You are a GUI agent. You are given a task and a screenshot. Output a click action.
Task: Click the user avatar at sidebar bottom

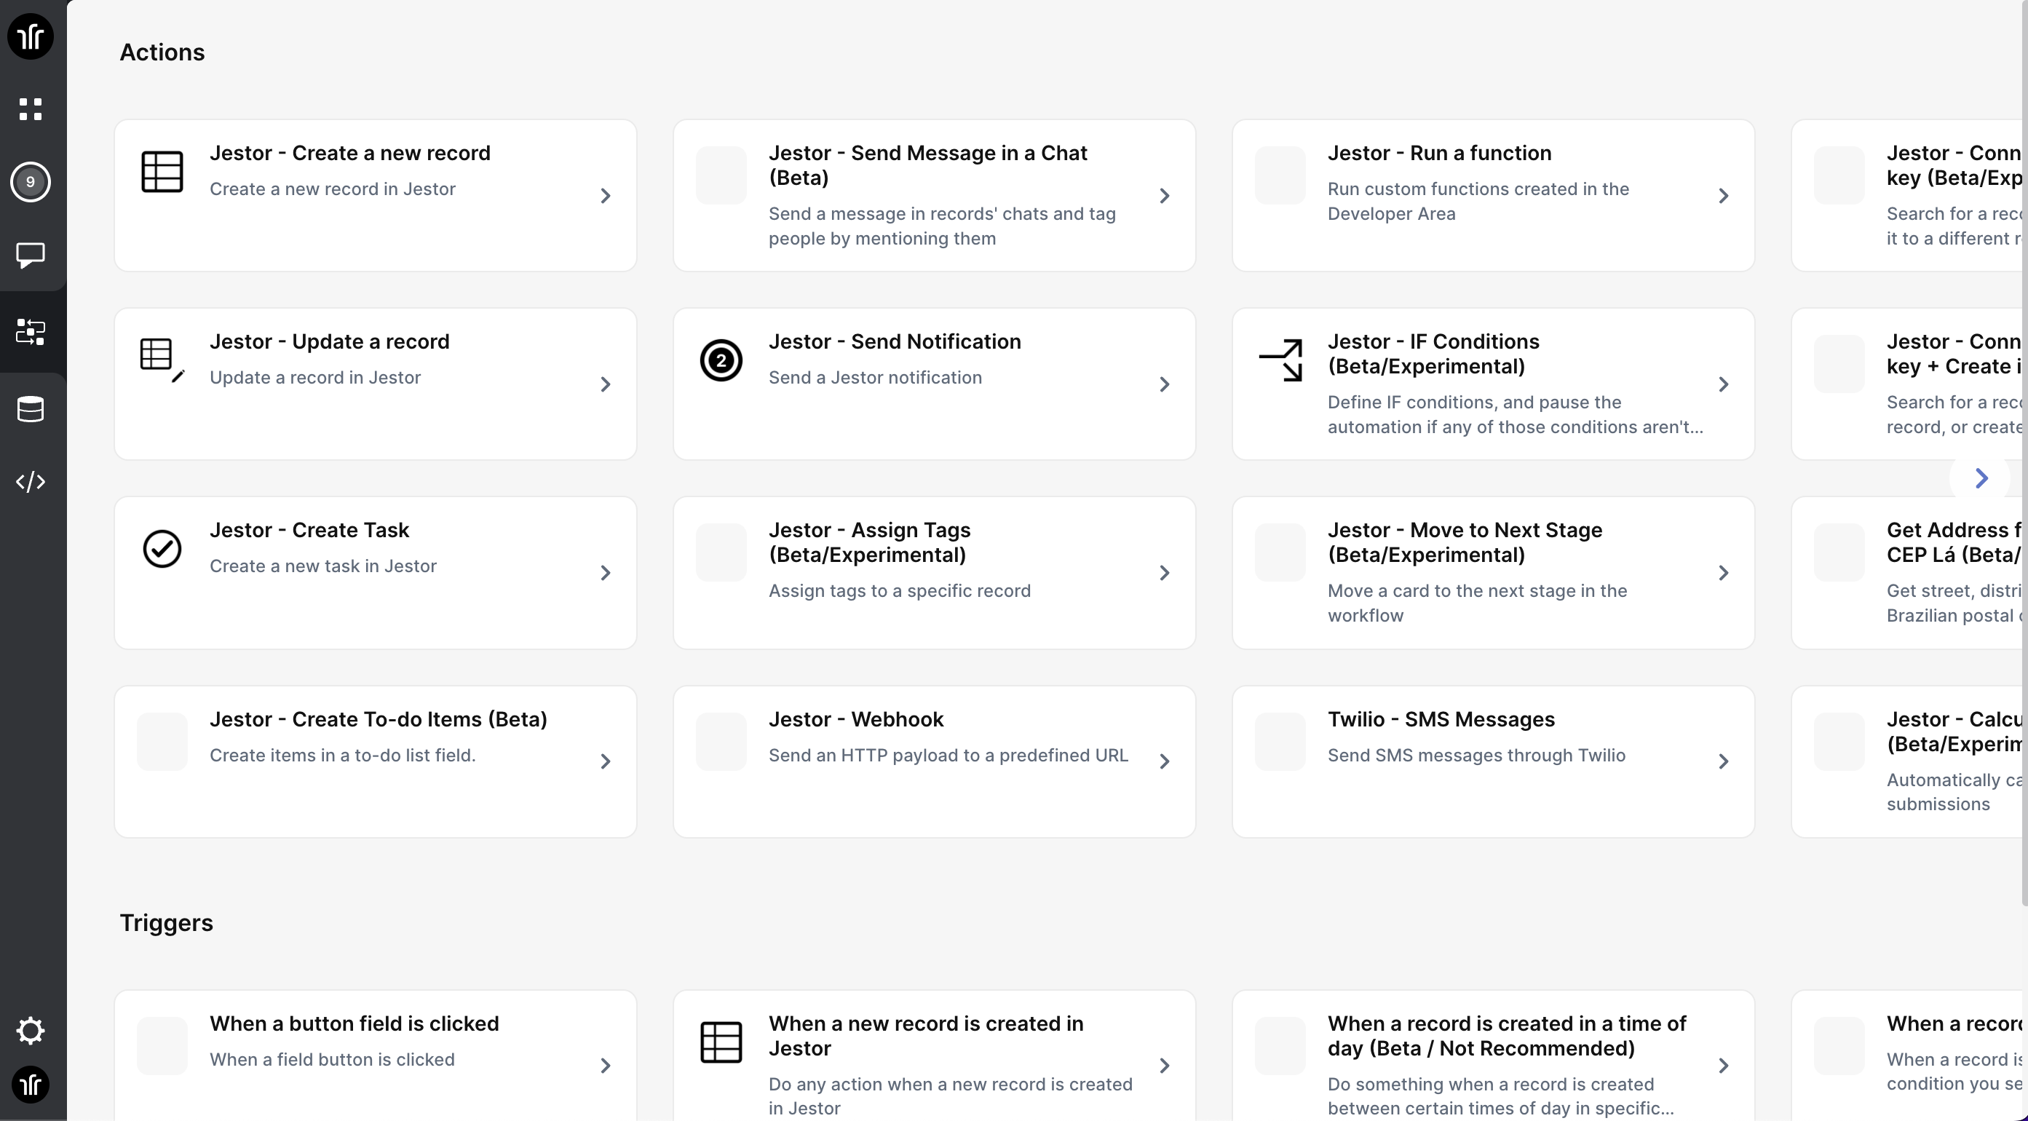[30, 1085]
